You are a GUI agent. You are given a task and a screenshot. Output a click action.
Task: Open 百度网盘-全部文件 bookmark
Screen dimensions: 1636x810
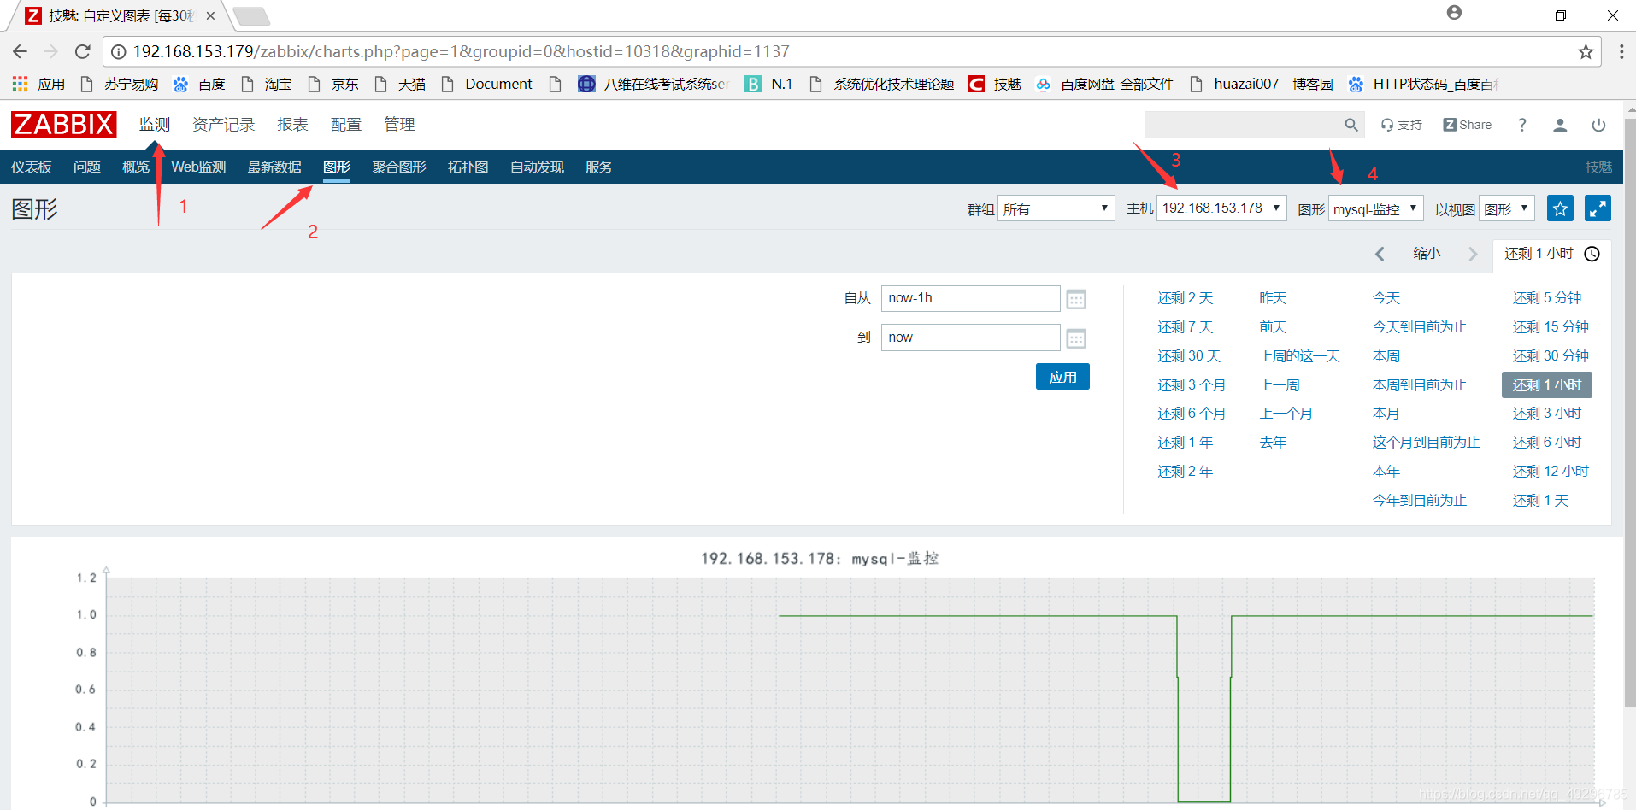pyautogui.click(x=1103, y=84)
